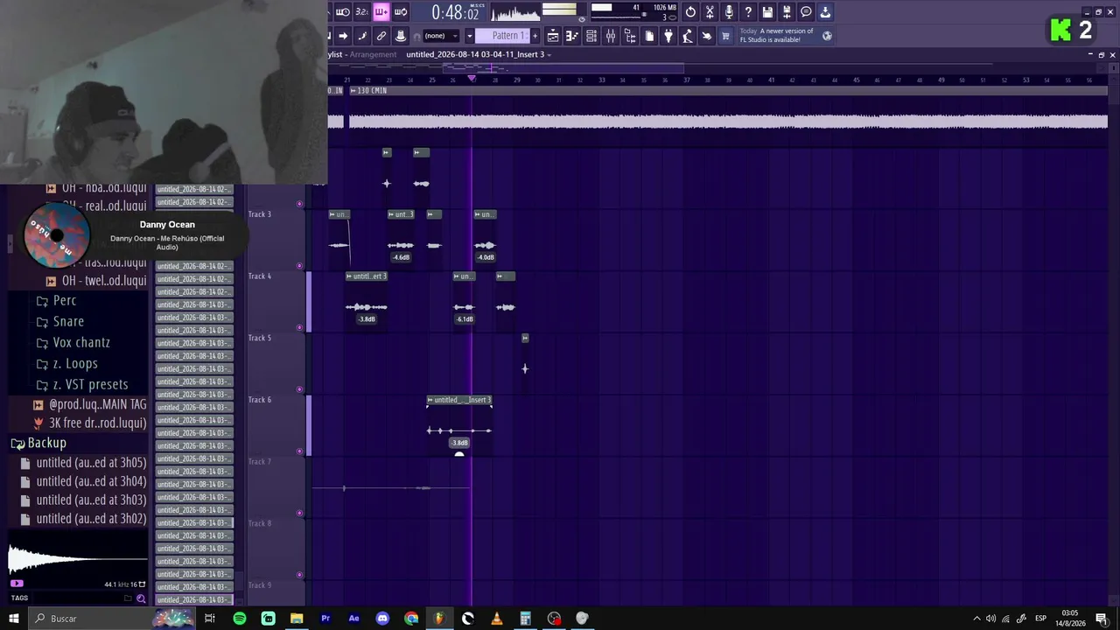The image size is (1120, 630).
Task: Toggle the loop recording button
Action: pyautogui.click(x=401, y=12)
